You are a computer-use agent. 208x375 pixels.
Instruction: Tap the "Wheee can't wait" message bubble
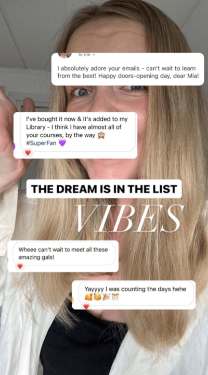63,256
